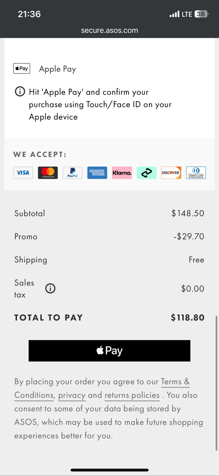219x476 pixels.
Task: Tap the PayPal payment icon
Action: [x=72, y=173]
